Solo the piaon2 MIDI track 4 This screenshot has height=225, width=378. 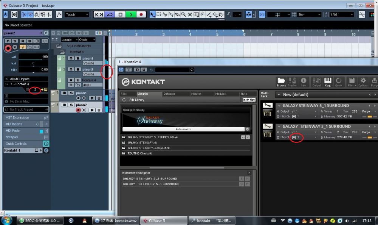[71, 105]
